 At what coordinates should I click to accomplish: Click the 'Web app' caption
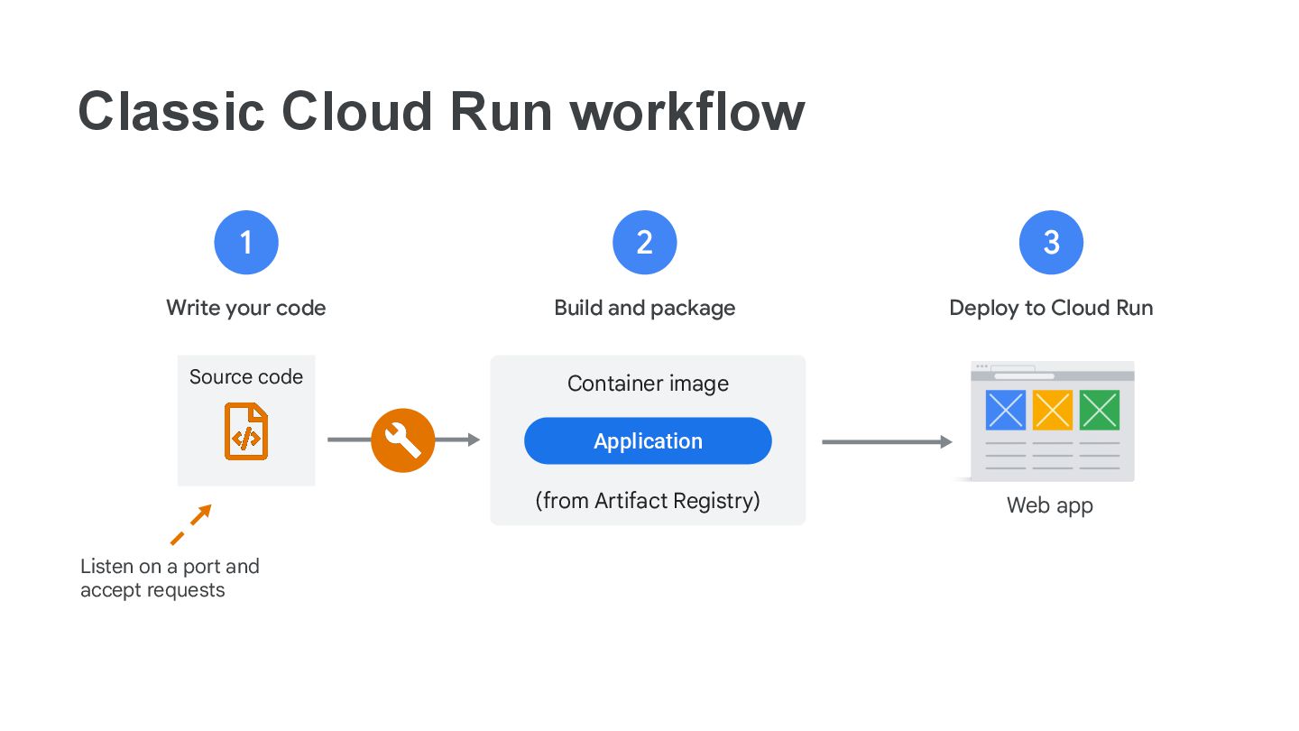1050,505
